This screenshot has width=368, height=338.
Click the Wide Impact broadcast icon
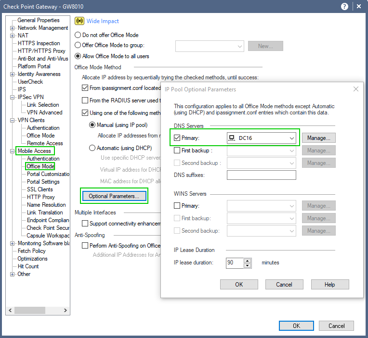[79, 21]
